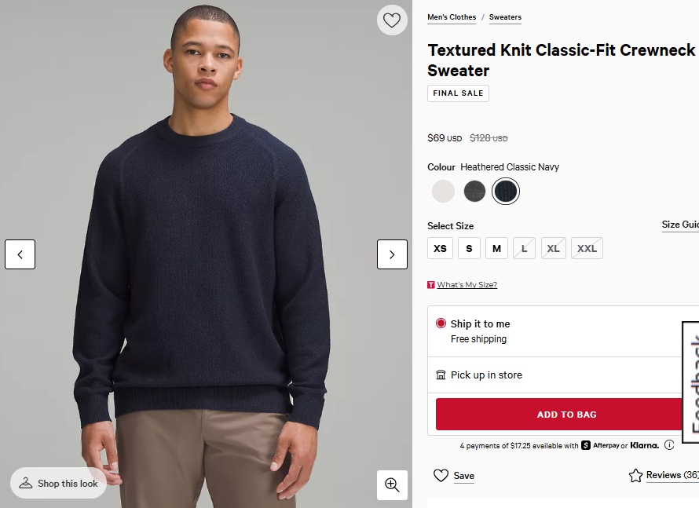The image size is (699, 508).
Task: Open Shop this look hanger button
Action: 58,483
